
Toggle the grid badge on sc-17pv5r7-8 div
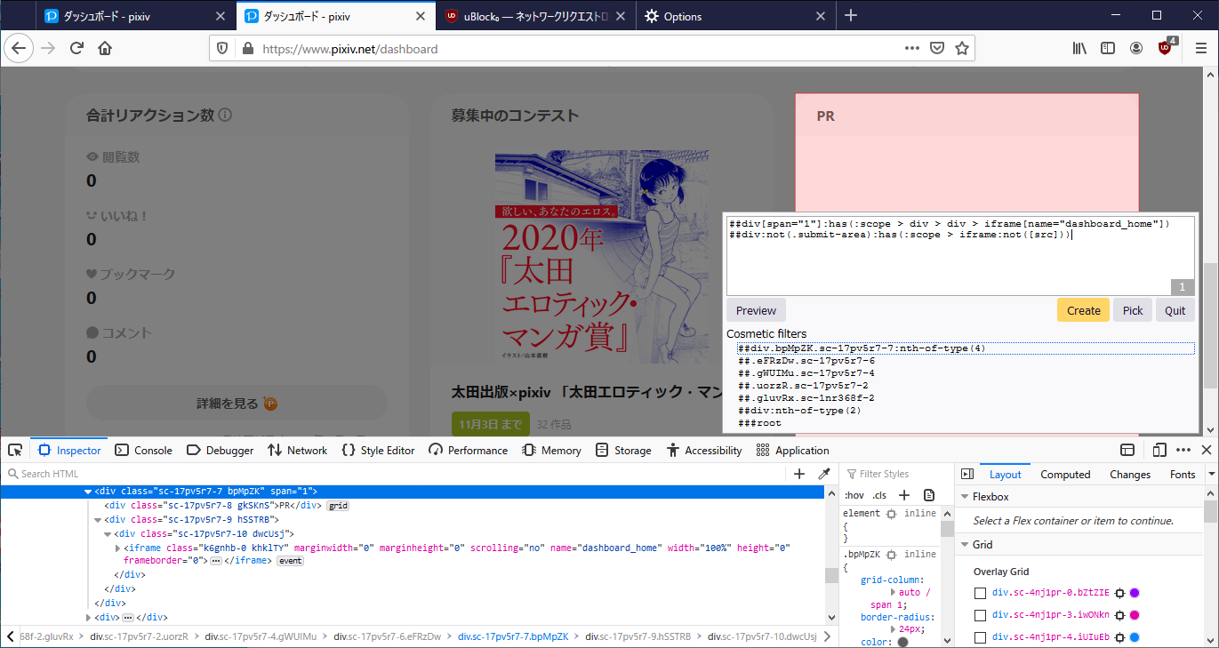[338, 506]
